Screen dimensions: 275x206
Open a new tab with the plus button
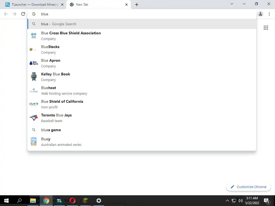[137, 5]
